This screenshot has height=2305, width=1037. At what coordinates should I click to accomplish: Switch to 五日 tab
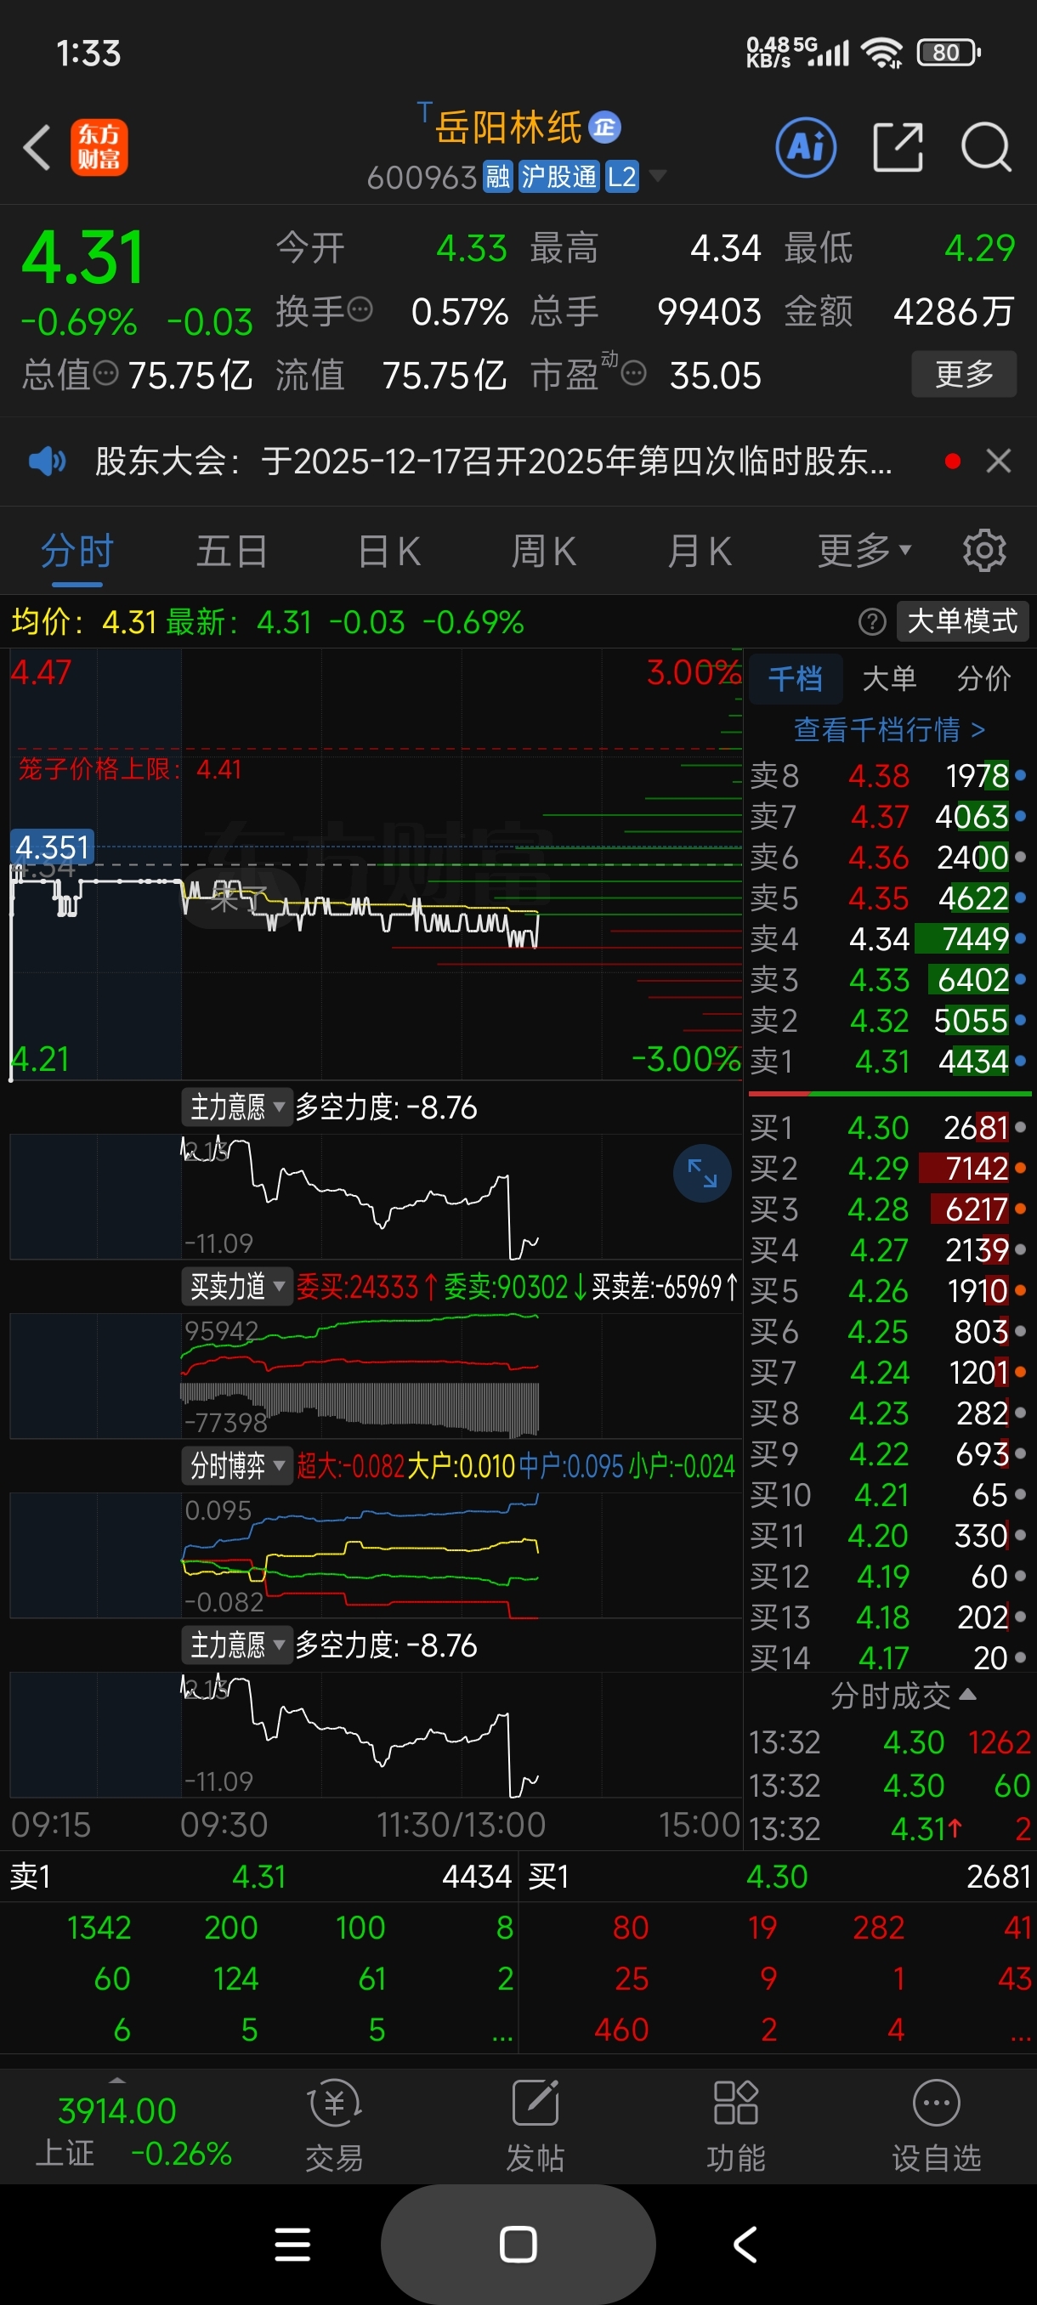click(232, 550)
